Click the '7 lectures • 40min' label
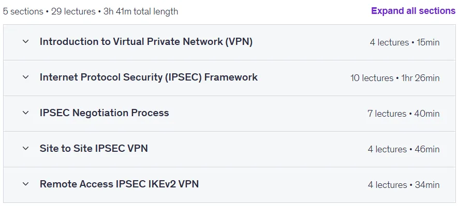 [x=404, y=114]
